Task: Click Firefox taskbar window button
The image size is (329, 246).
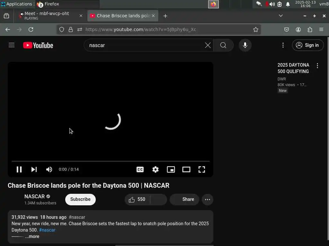Action: [67, 4]
